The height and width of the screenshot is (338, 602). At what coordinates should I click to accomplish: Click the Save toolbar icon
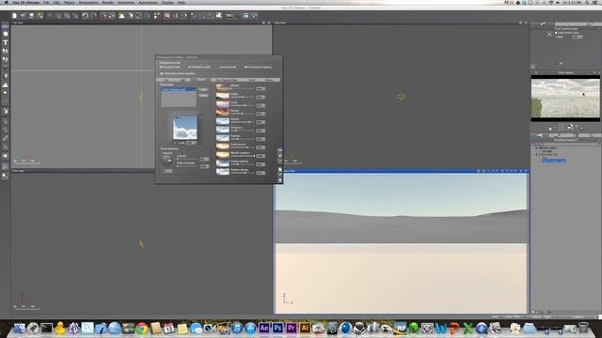click(31, 16)
